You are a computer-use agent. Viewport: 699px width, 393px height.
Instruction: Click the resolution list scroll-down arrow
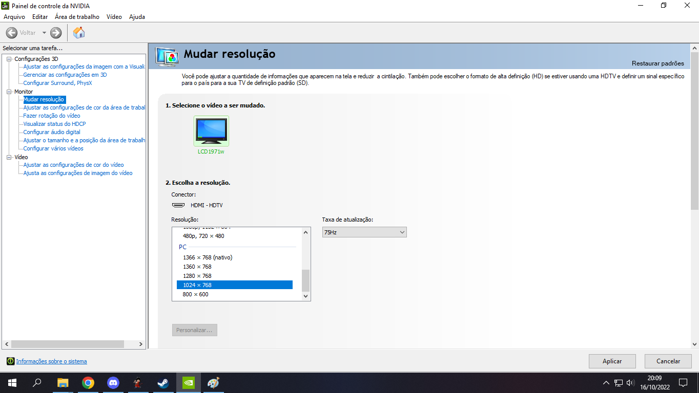306,296
